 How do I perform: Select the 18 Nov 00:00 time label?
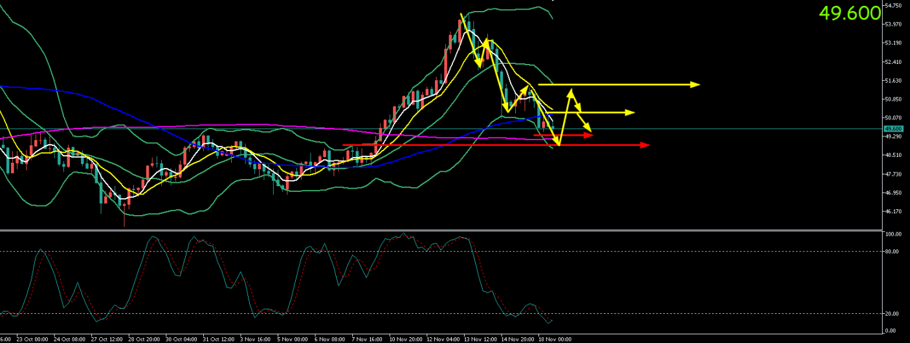point(555,338)
